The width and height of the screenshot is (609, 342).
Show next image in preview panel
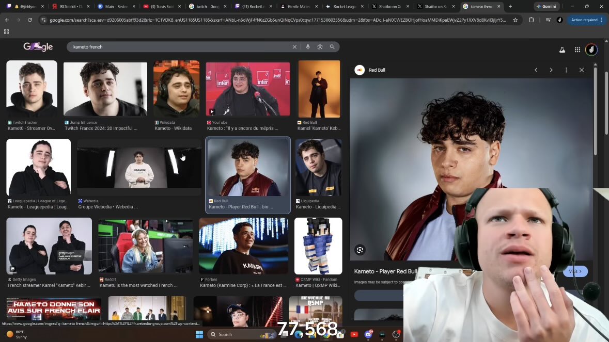(x=551, y=70)
